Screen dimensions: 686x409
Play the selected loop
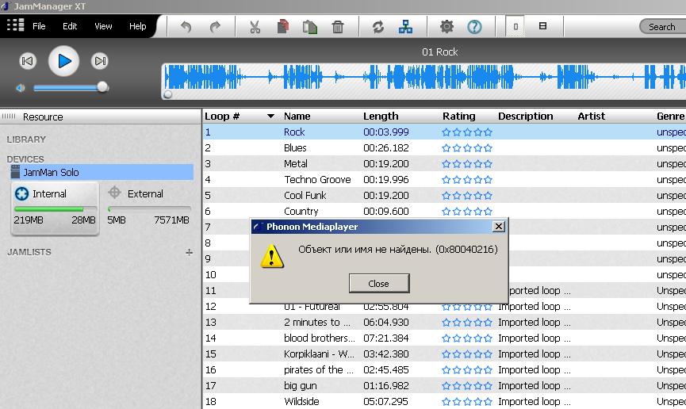(64, 61)
